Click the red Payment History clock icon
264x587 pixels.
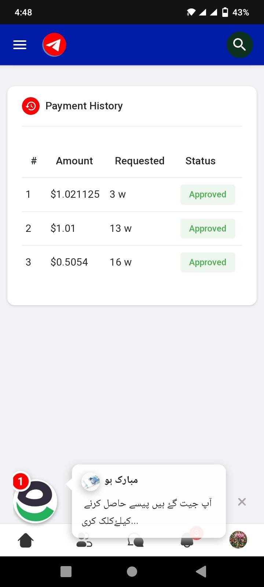point(31,106)
